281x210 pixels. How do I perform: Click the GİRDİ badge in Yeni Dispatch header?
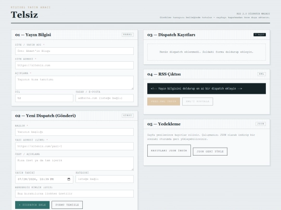click(127, 116)
